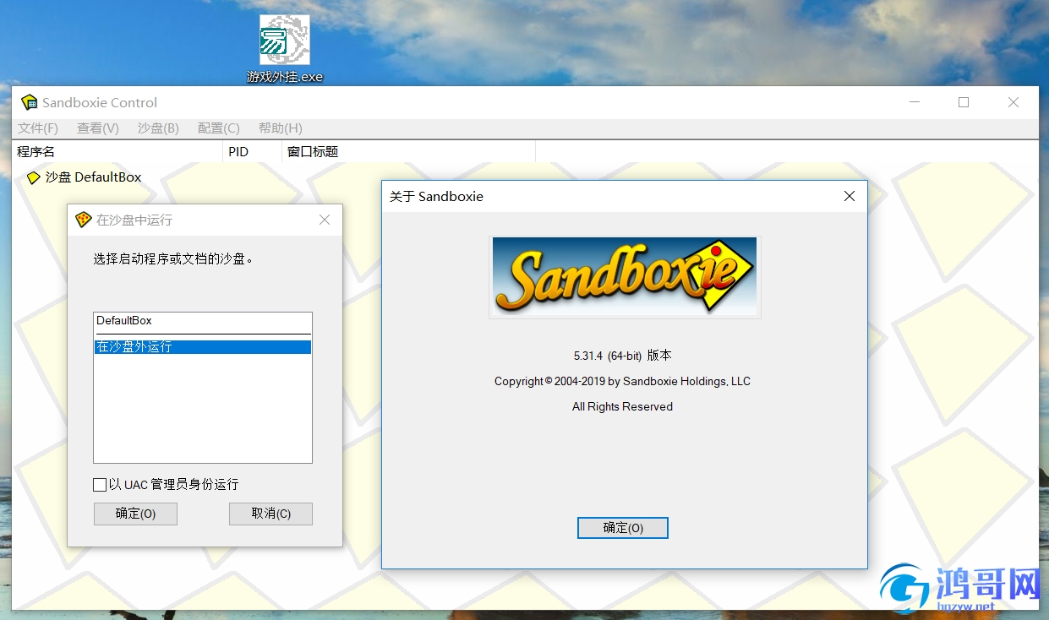Select 在沙盘外运行 list entry
This screenshot has width=1049, height=620.
[203, 347]
